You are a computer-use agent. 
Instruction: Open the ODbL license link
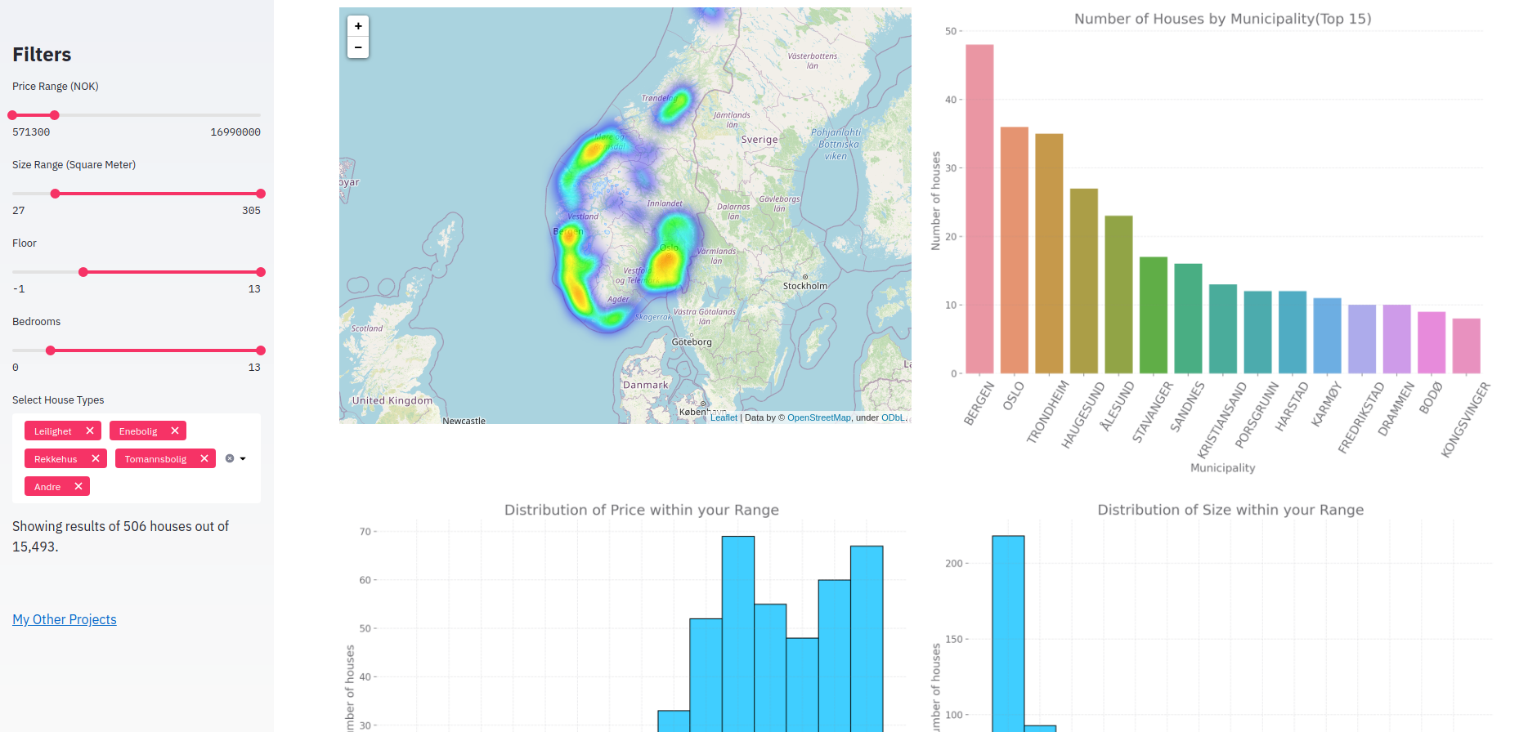pyautogui.click(x=894, y=417)
